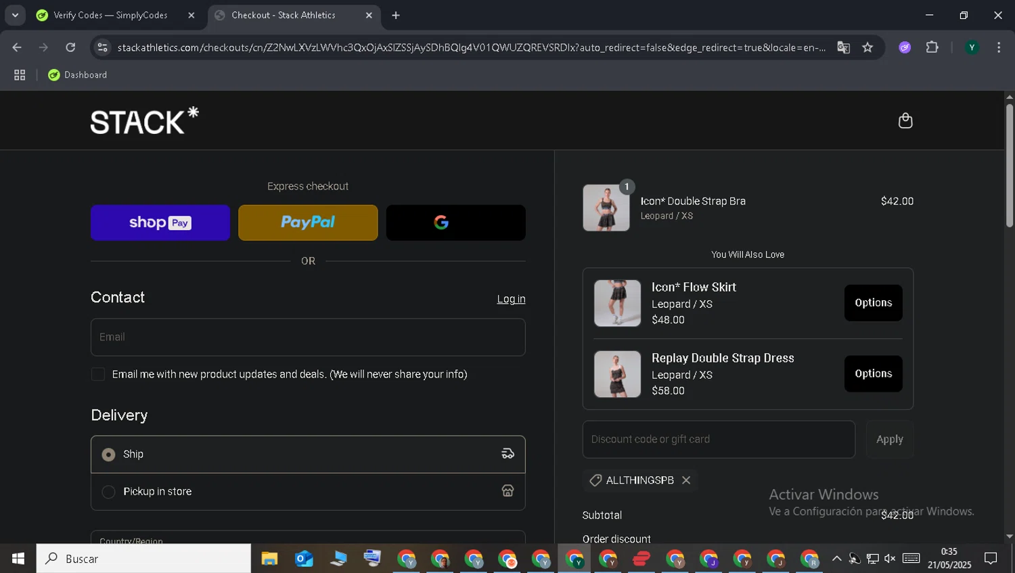The image size is (1015, 573).
Task: View site information icon in address bar
Action: 102,47
